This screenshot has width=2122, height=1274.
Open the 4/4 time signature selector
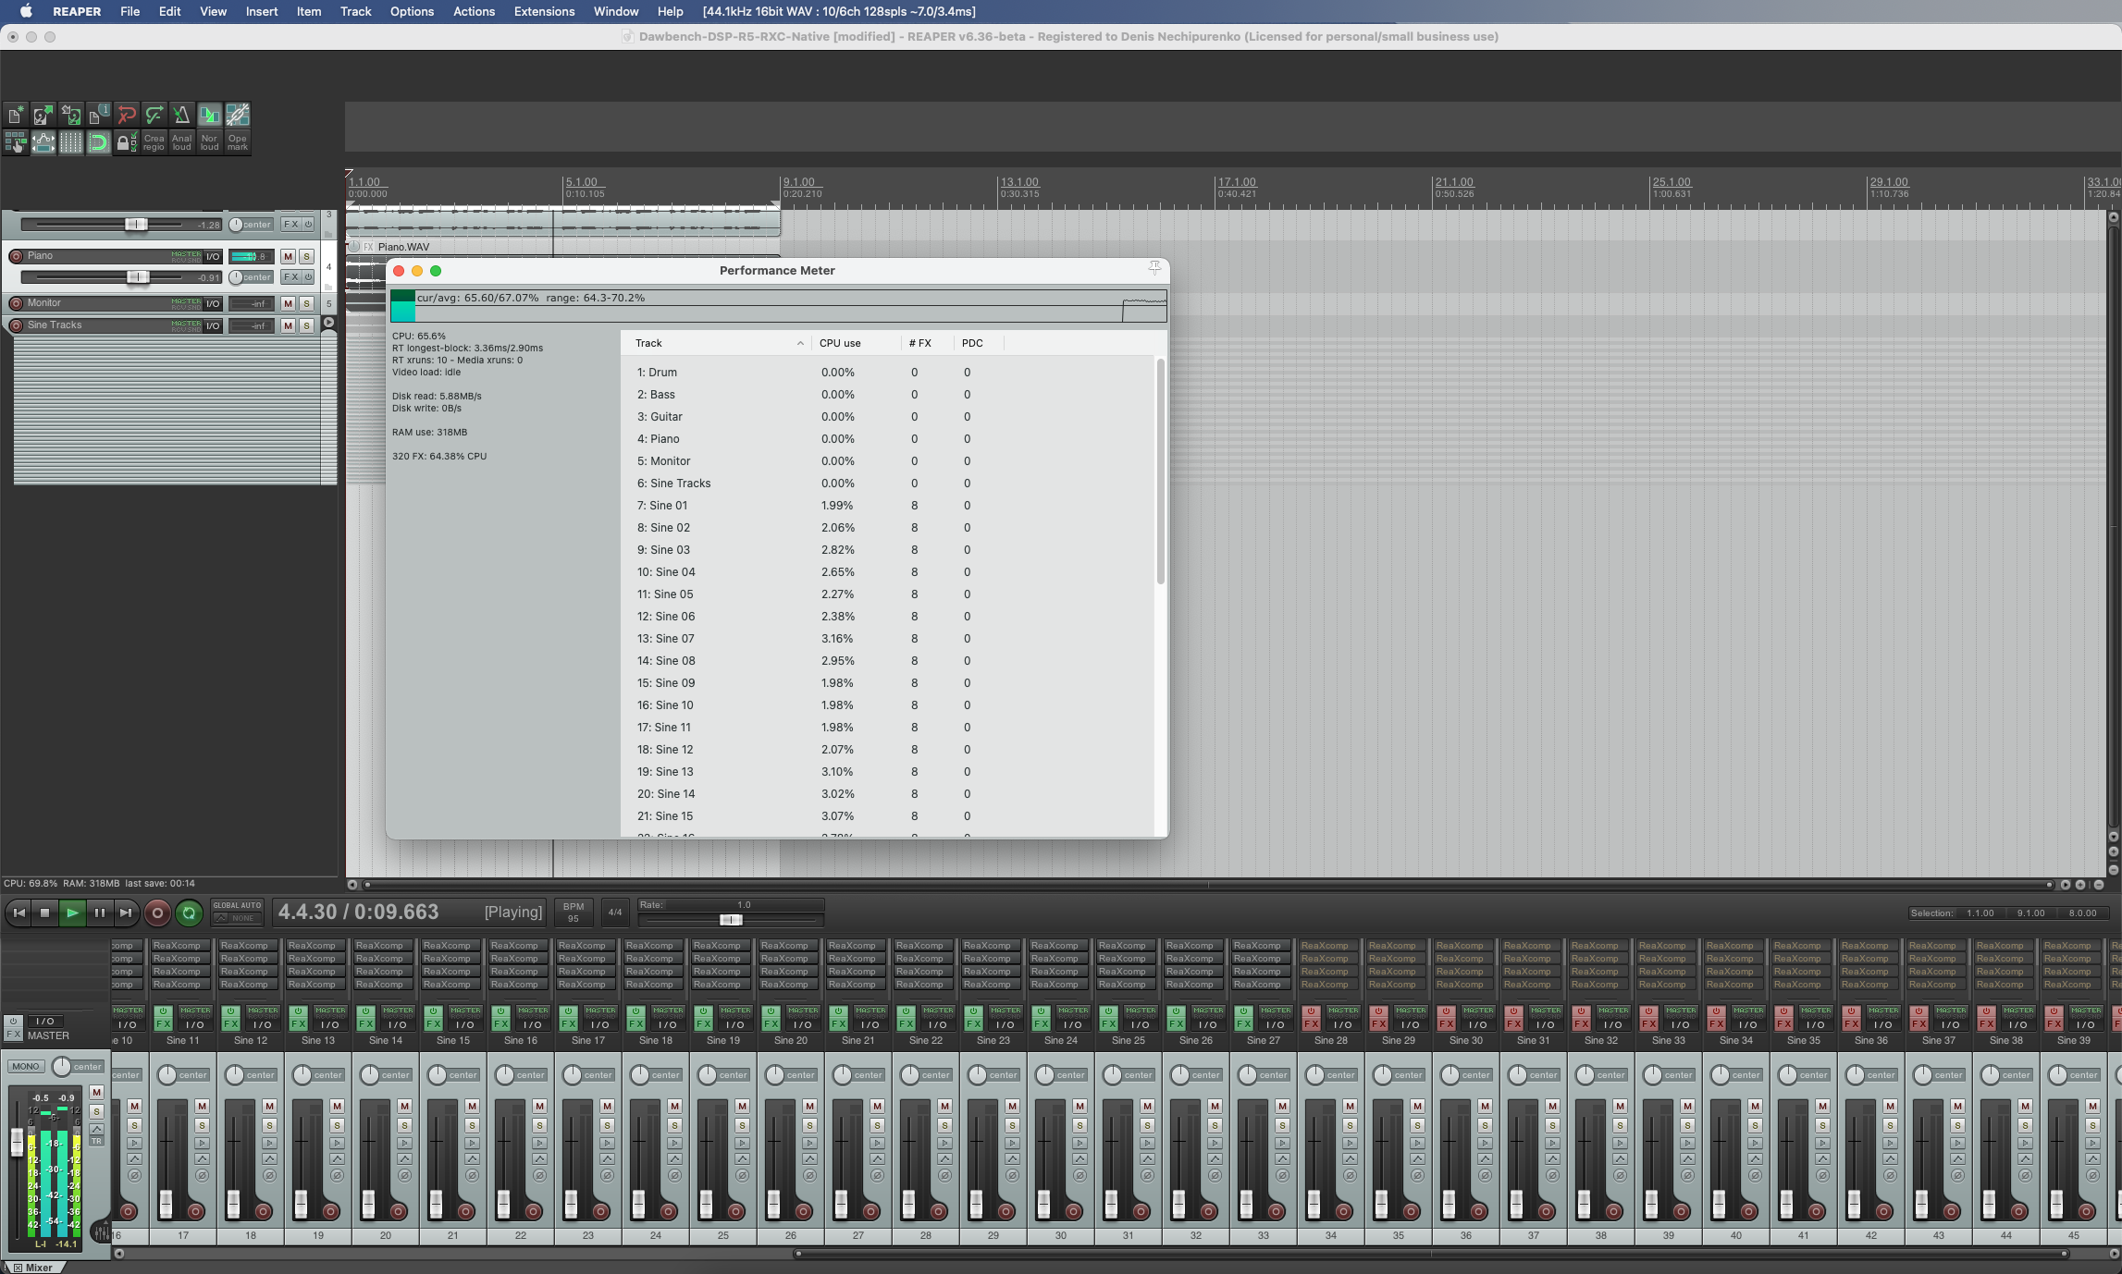click(614, 913)
